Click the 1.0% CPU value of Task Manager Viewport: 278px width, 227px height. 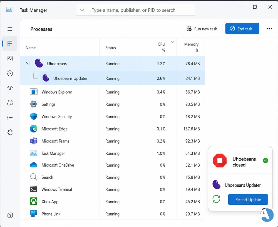pyautogui.click(x=161, y=153)
